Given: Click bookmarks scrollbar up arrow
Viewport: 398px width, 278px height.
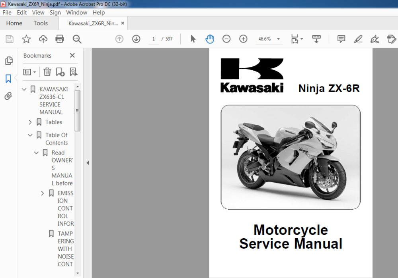Looking at the screenshot, I should (78, 87).
